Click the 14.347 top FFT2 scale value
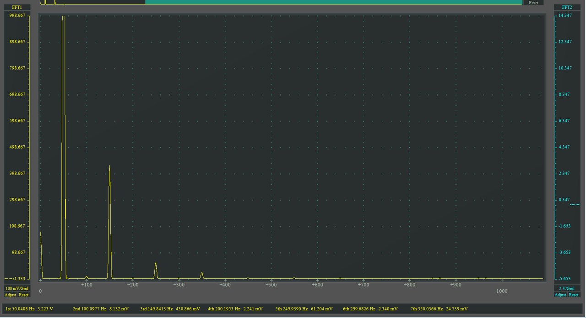This screenshot has width=586, height=318. [x=565, y=16]
